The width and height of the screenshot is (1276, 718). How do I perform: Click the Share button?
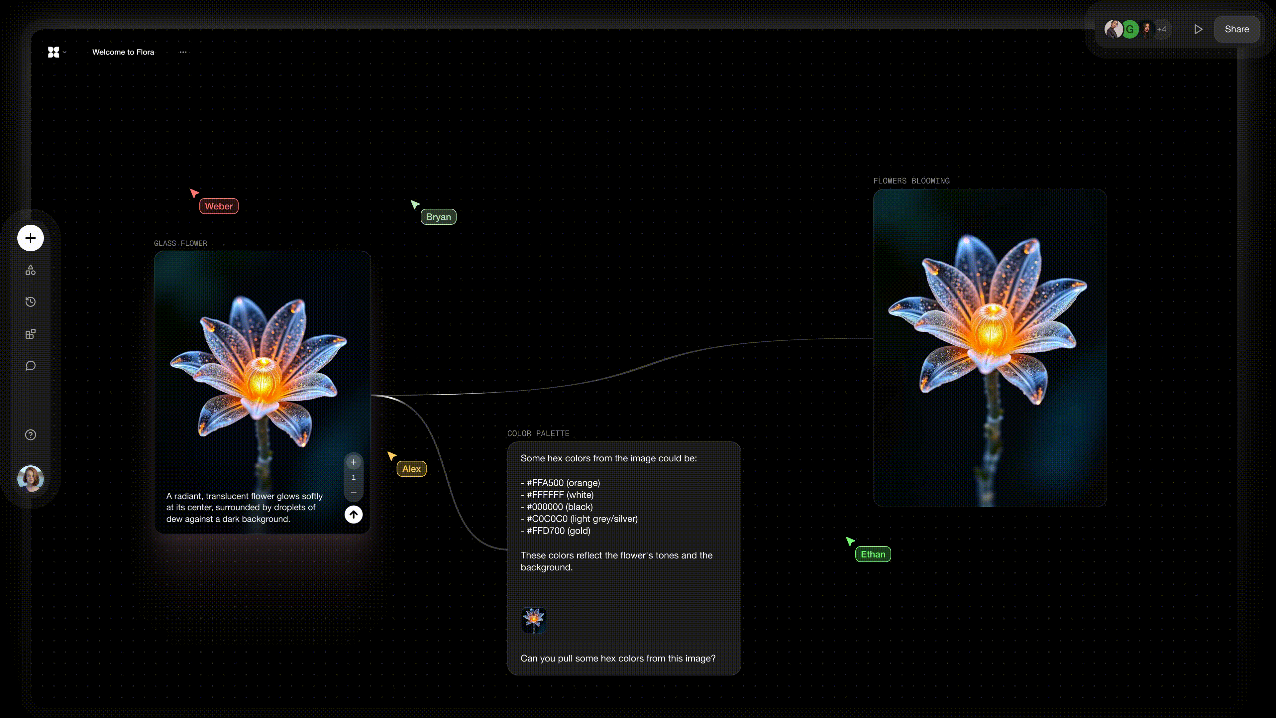[x=1236, y=29]
